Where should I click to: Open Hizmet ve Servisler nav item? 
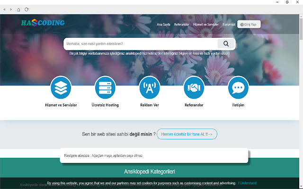pos(206,25)
